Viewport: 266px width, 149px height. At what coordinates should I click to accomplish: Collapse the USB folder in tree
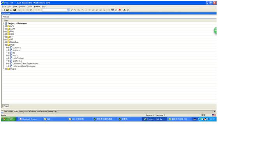click(x=6, y=45)
